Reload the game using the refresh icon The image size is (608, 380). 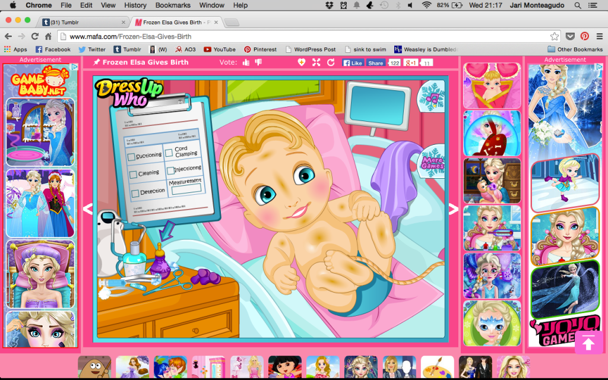331,62
